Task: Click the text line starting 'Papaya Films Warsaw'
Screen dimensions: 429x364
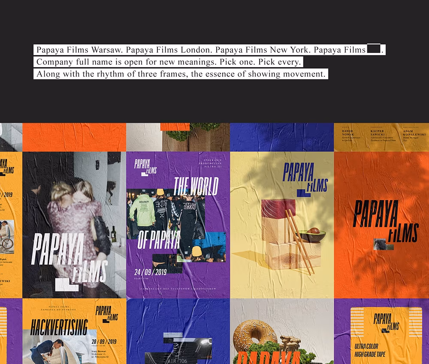Action: [210, 50]
